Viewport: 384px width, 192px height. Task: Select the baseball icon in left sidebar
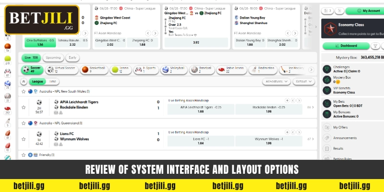(8, 96)
